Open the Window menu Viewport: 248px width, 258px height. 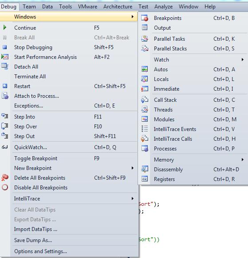tap(189, 7)
